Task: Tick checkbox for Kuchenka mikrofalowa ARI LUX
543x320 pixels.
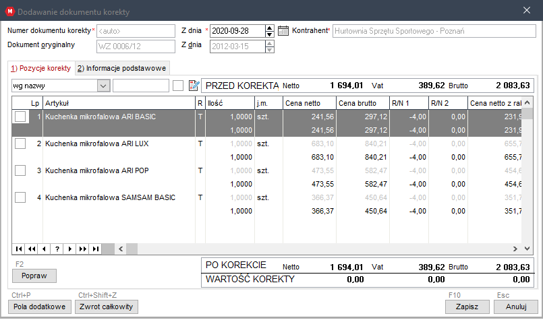Action: 20,143
